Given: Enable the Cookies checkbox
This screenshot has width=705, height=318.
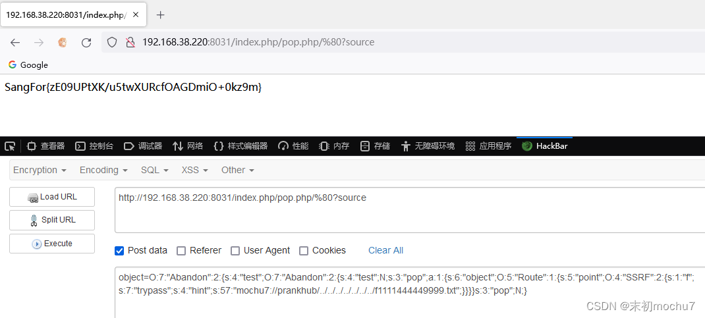Looking at the screenshot, I should (304, 251).
